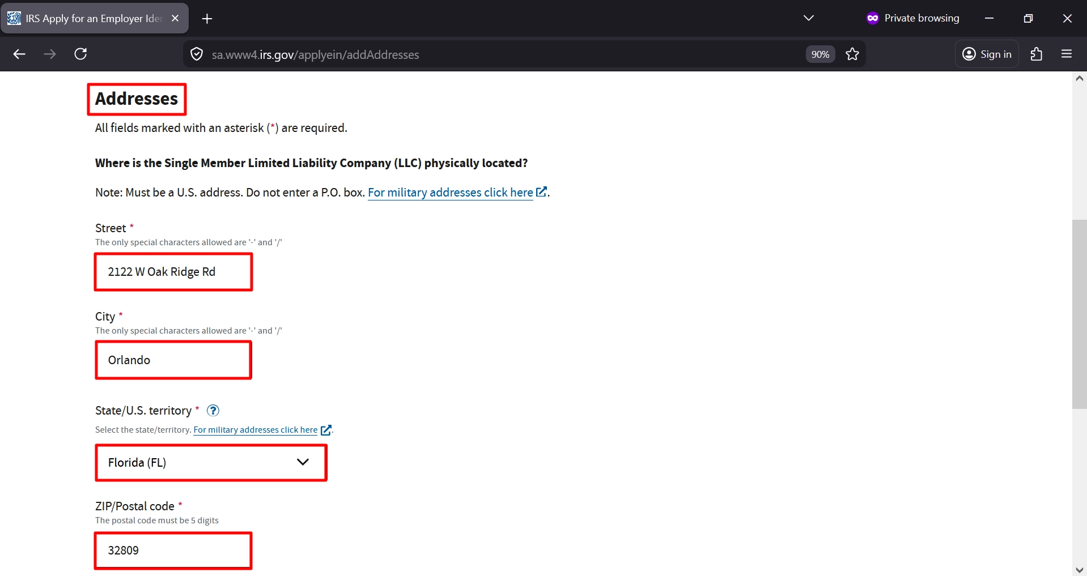Click the Street field with 2122 W Oak Ridge Rd
This screenshot has width=1087, height=576.
point(173,272)
